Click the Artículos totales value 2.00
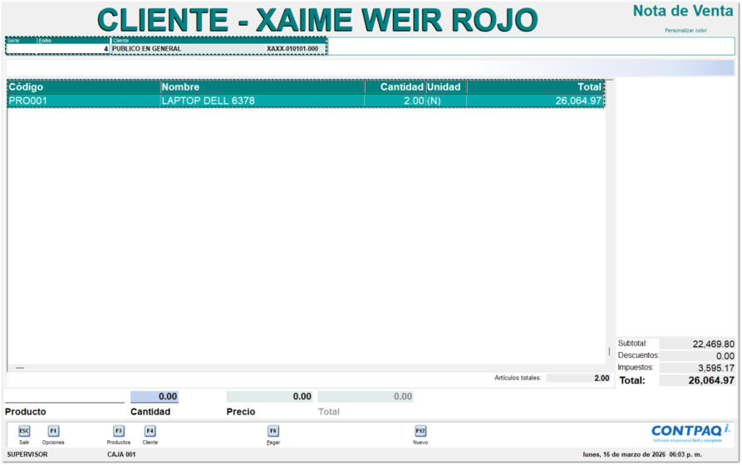 tap(578, 378)
